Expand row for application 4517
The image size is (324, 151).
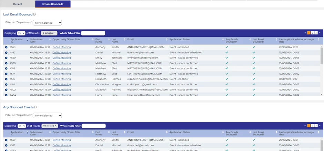coord(6,74)
